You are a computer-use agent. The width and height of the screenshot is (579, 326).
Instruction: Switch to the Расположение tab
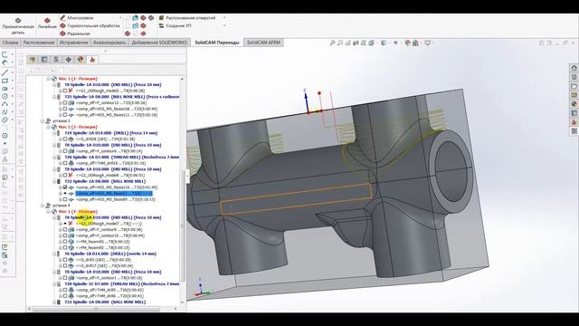(38, 43)
